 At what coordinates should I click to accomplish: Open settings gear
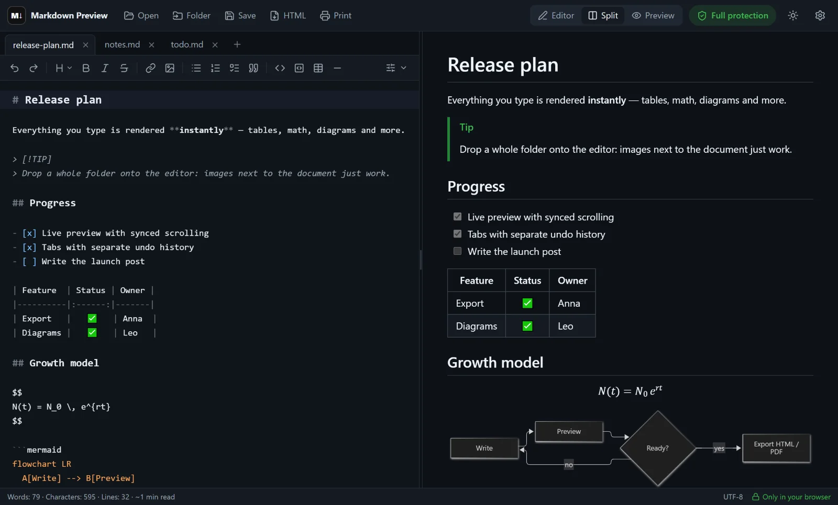pos(820,16)
